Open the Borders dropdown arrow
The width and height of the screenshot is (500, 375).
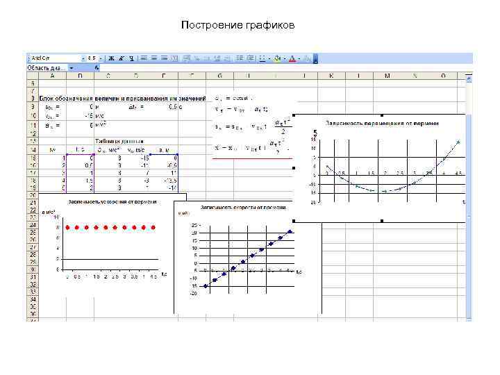(x=269, y=58)
